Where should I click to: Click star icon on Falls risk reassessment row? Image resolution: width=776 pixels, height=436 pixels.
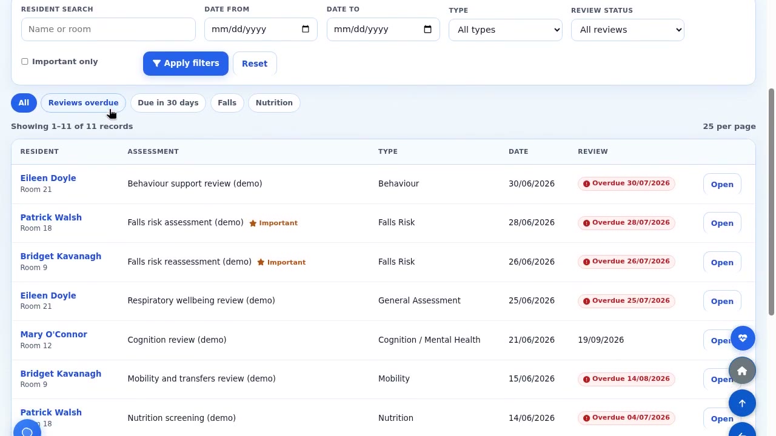point(261,262)
